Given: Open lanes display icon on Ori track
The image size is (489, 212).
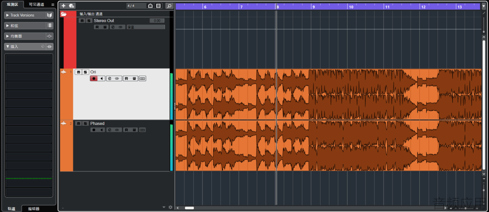Looking at the screenshot, I should pos(142,78).
